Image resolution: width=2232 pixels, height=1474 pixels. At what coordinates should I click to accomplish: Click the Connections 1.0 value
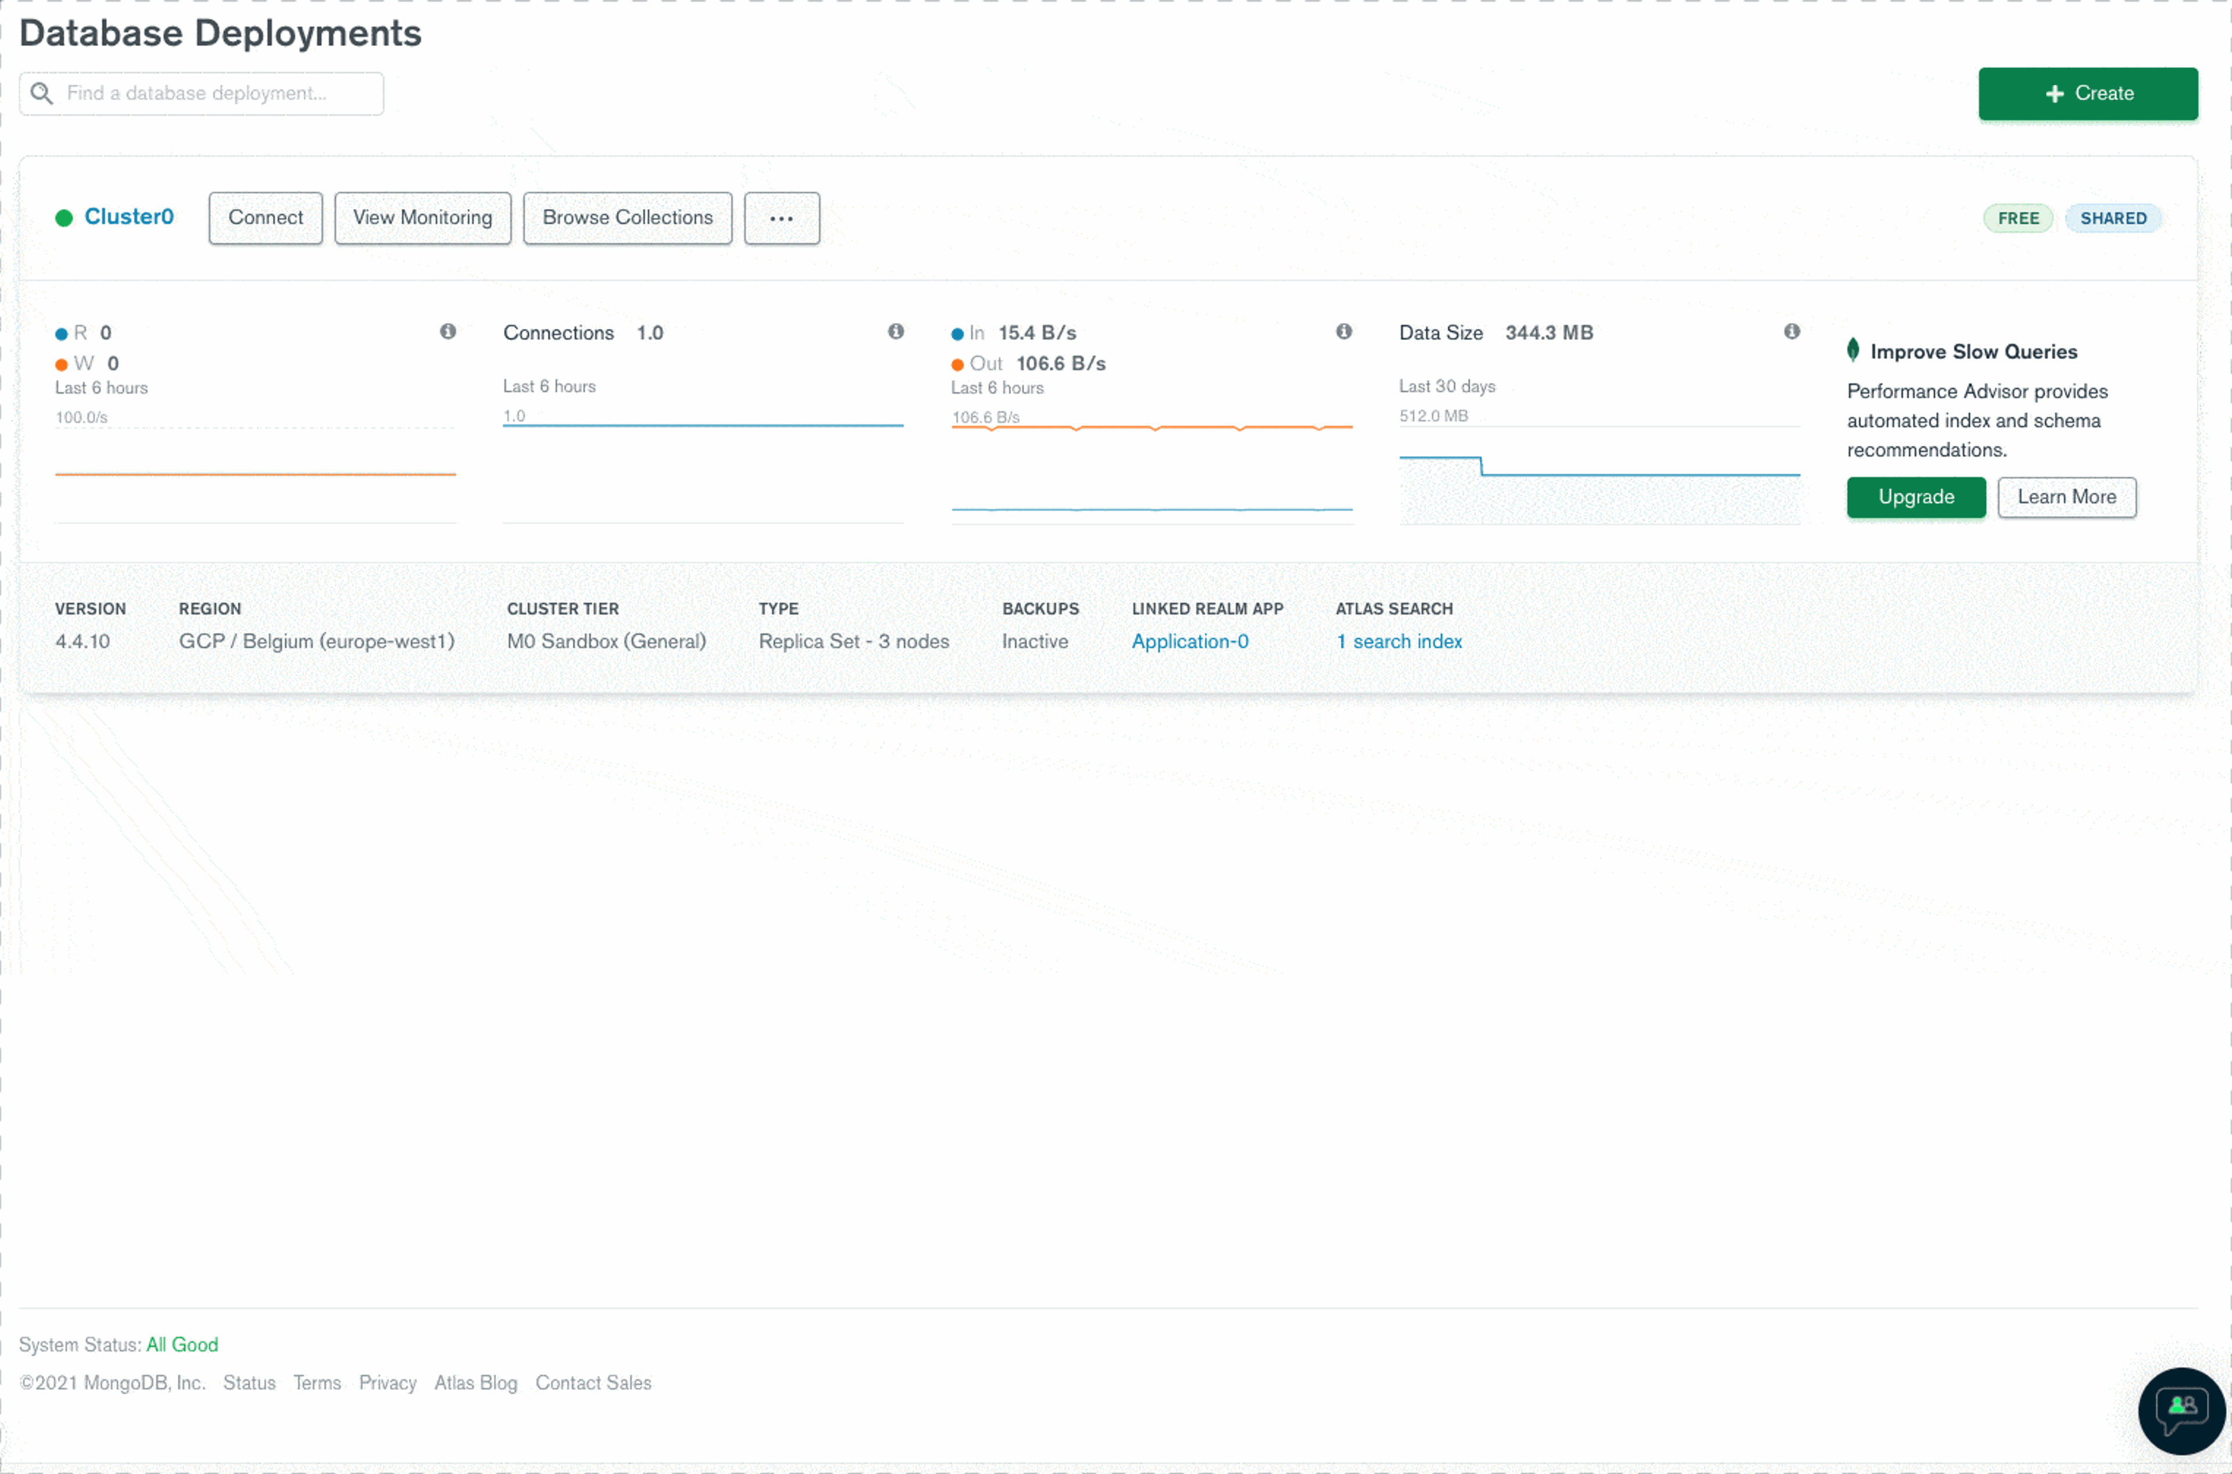click(650, 333)
